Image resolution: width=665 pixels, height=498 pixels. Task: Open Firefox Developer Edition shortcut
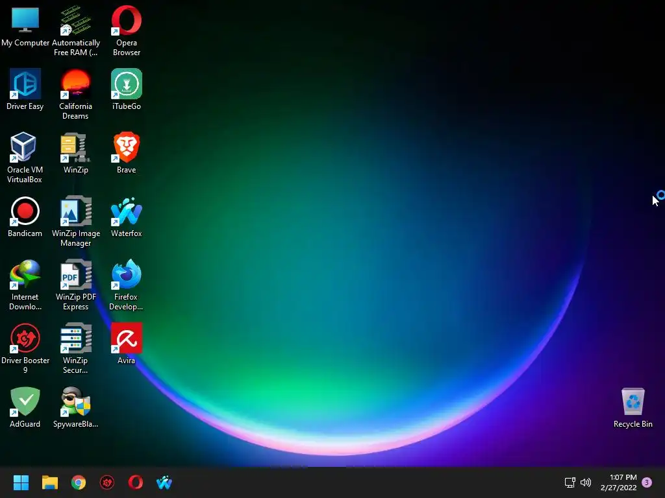point(126,285)
